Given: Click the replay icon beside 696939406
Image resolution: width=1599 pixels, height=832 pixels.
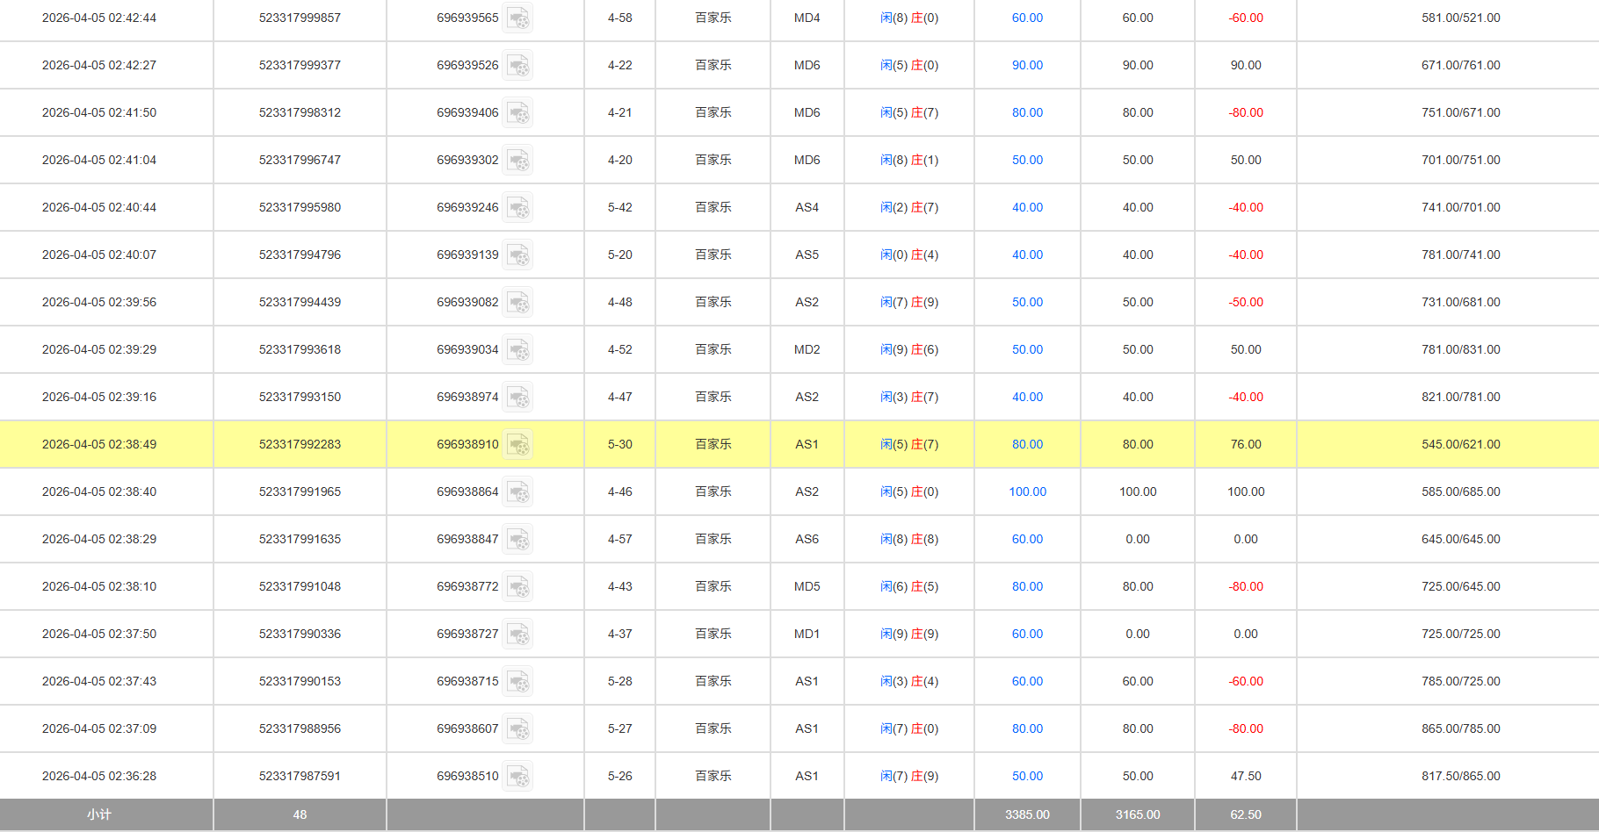Looking at the screenshot, I should tap(517, 113).
